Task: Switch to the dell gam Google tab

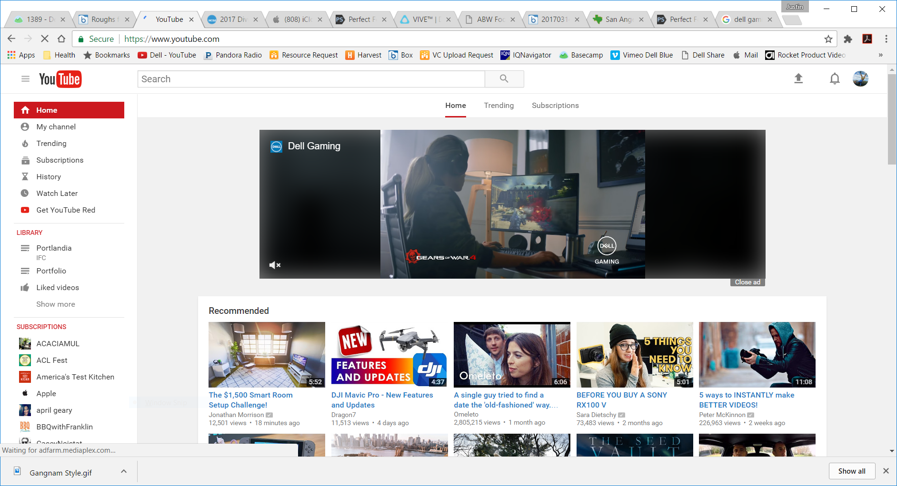Action: [747, 19]
